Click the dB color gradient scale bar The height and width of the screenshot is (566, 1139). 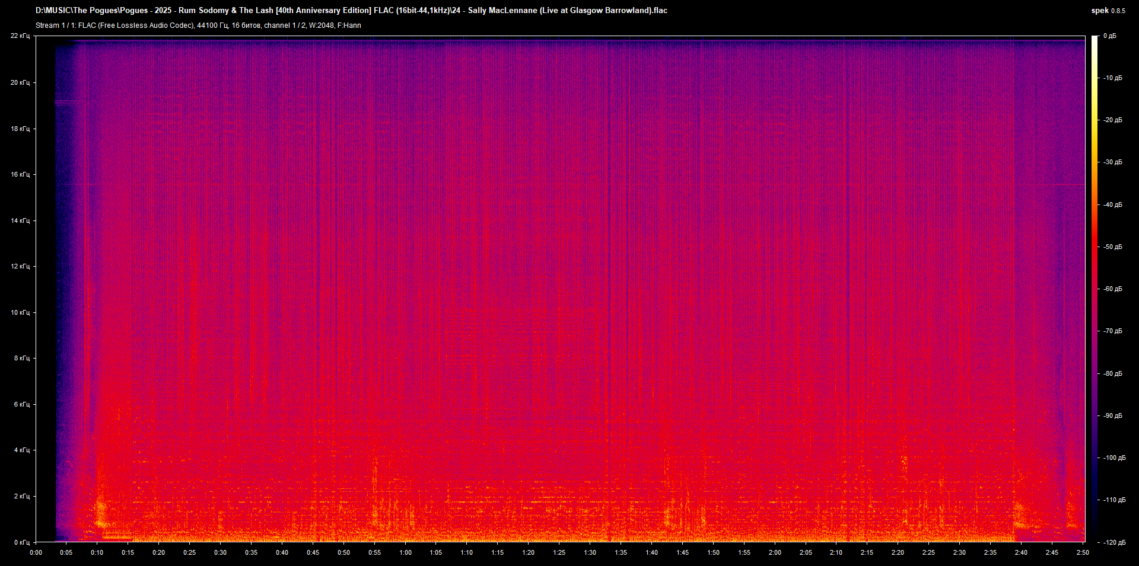click(x=1095, y=289)
